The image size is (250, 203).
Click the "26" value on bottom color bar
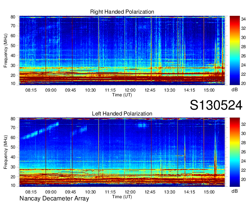pos(243,152)
